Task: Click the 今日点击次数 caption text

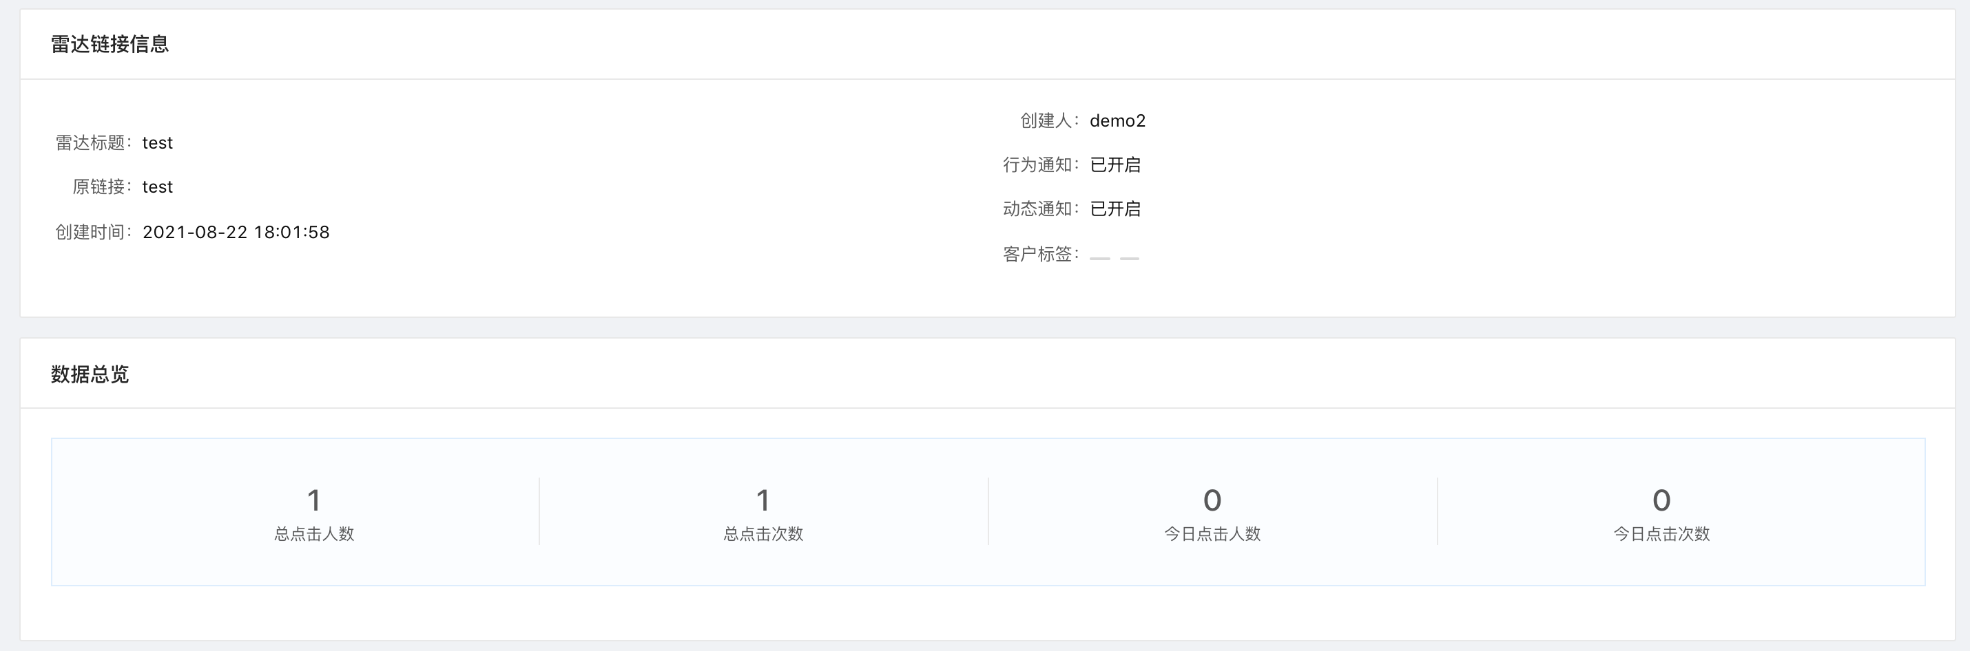Action: click(x=1661, y=534)
